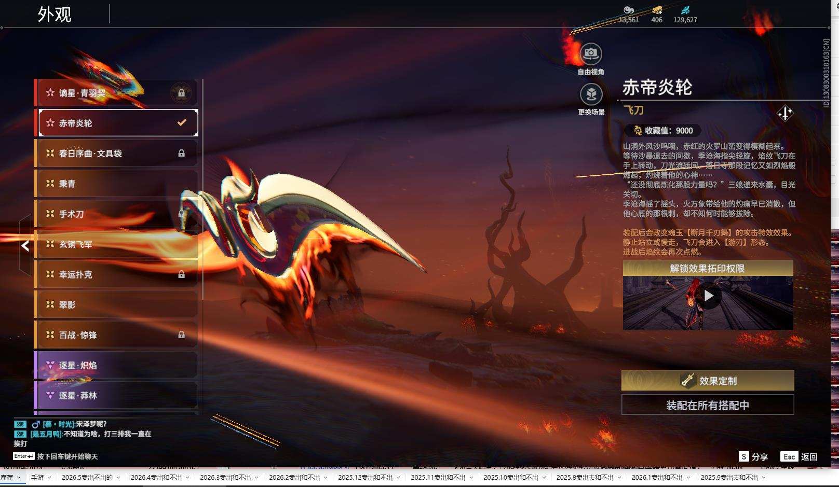Play the effect preview video

(708, 296)
